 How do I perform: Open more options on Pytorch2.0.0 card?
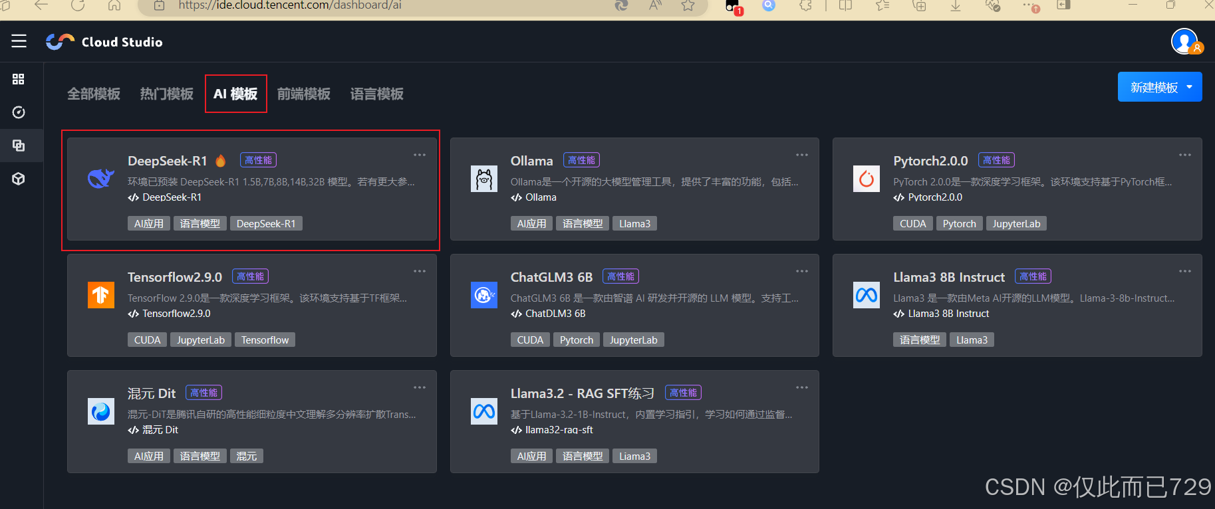pyautogui.click(x=1185, y=155)
